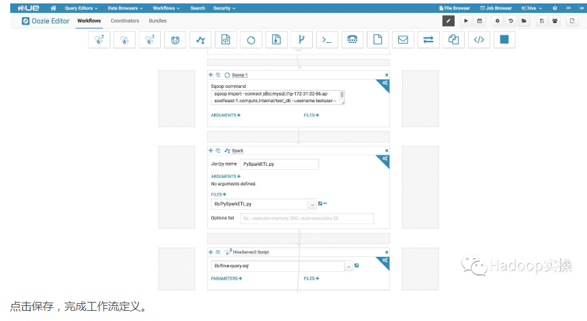The height and width of the screenshot is (321, 587).
Task: Click the Hue home icon
Action: click(54, 8)
